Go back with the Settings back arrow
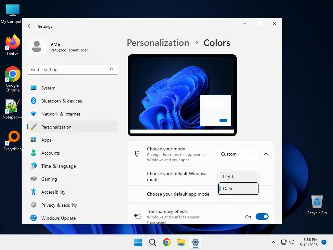Viewport: 333px width, 250px height. click(x=30, y=26)
